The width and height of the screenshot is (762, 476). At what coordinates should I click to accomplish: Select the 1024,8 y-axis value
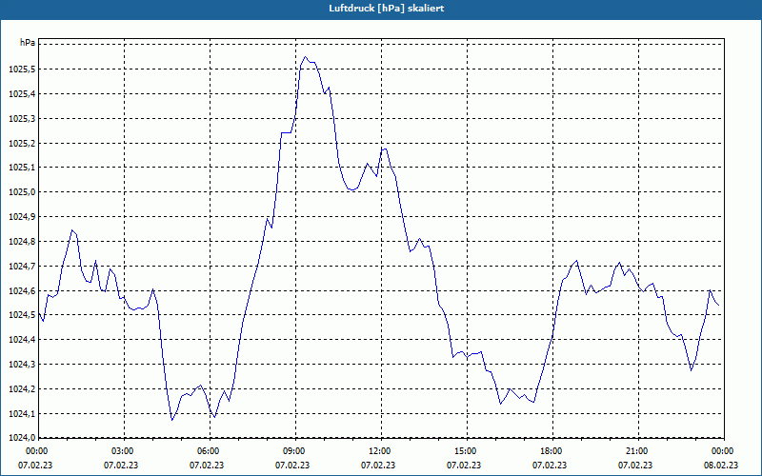(22, 242)
